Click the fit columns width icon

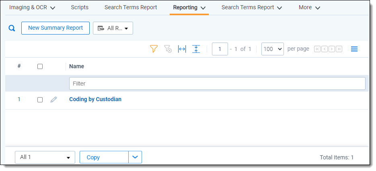pyautogui.click(x=182, y=49)
